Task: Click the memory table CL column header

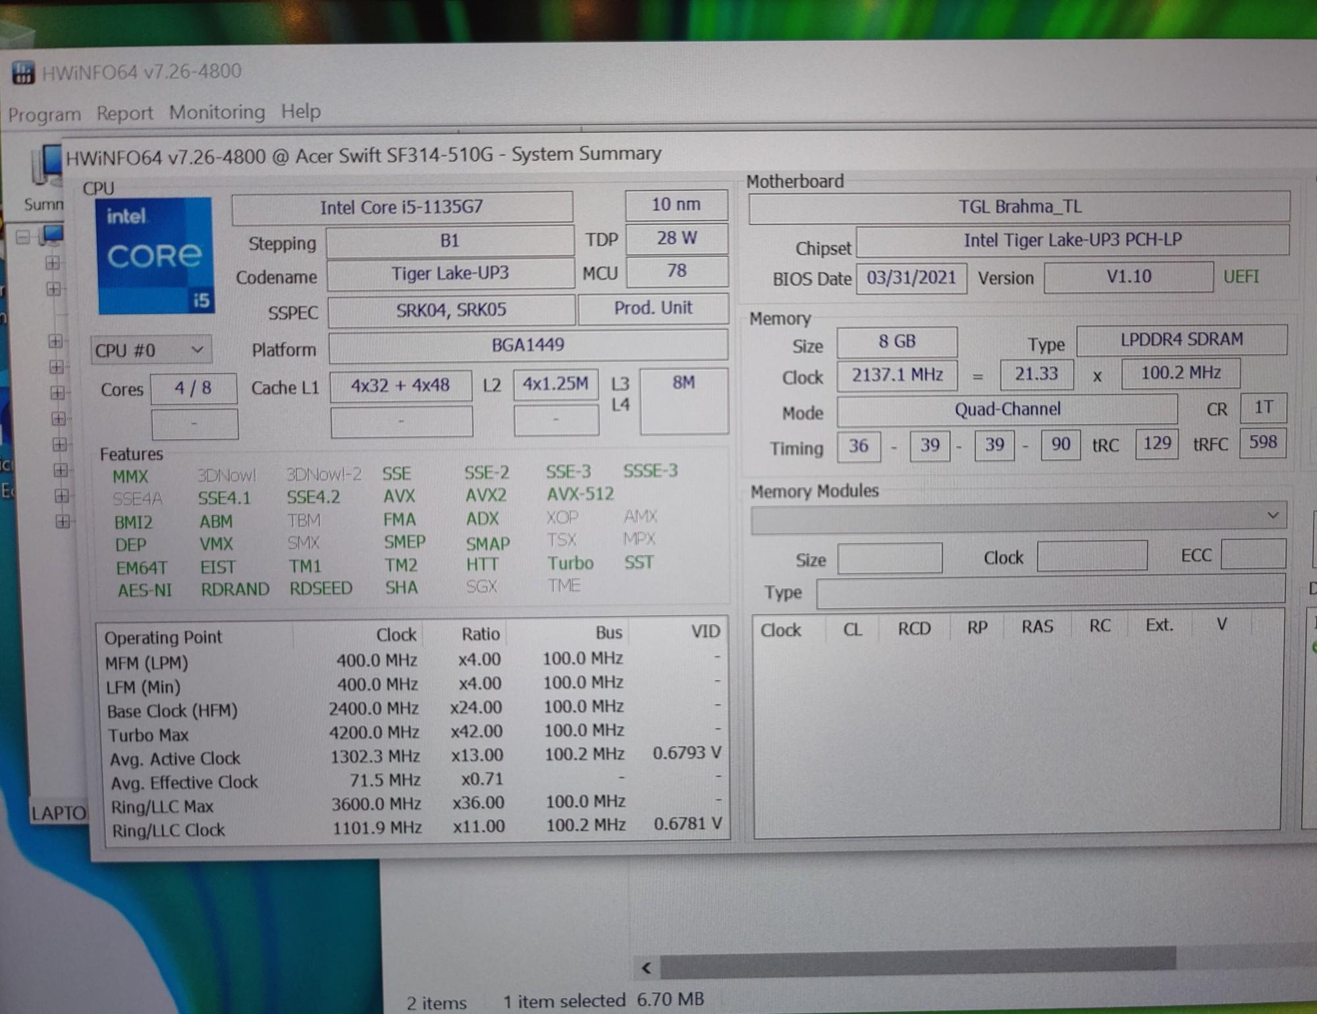Action: tap(852, 630)
